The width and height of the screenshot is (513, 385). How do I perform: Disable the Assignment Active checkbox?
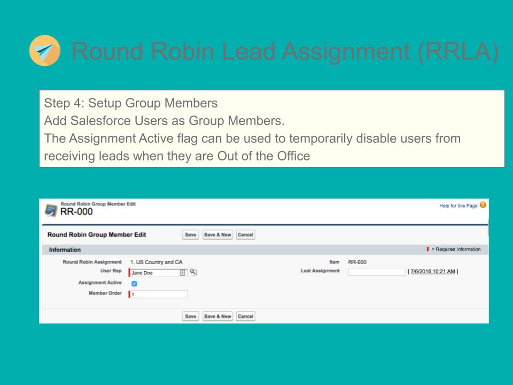coord(134,284)
